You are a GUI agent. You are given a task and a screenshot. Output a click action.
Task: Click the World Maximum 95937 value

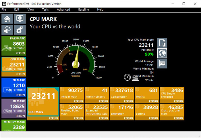149,80
